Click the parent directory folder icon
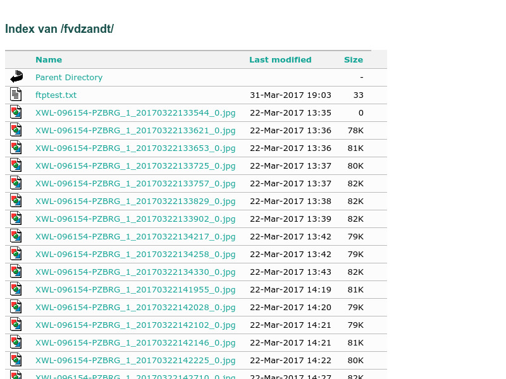 [x=16, y=76]
